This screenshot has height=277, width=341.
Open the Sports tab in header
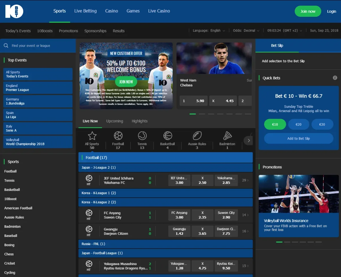60,11
